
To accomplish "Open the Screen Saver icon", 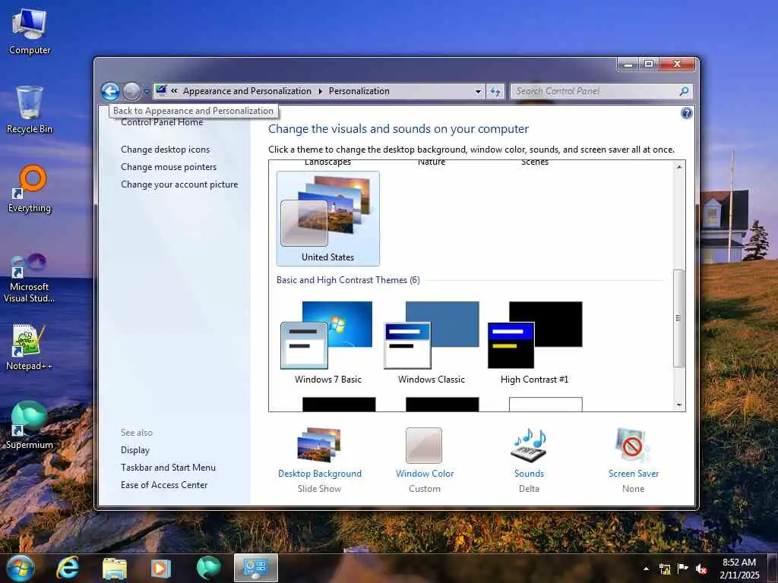I will (632, 445).
